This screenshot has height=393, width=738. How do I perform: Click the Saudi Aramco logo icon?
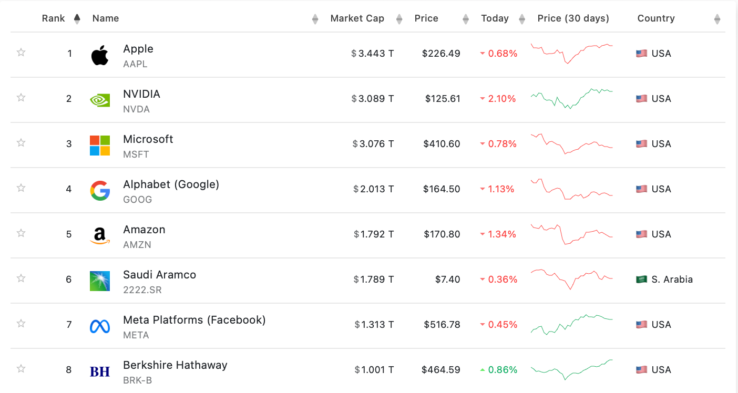click(100, 281)
